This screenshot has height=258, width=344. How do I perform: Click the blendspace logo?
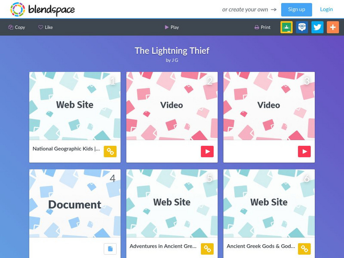pyautogui.click(x=42, y=9)
